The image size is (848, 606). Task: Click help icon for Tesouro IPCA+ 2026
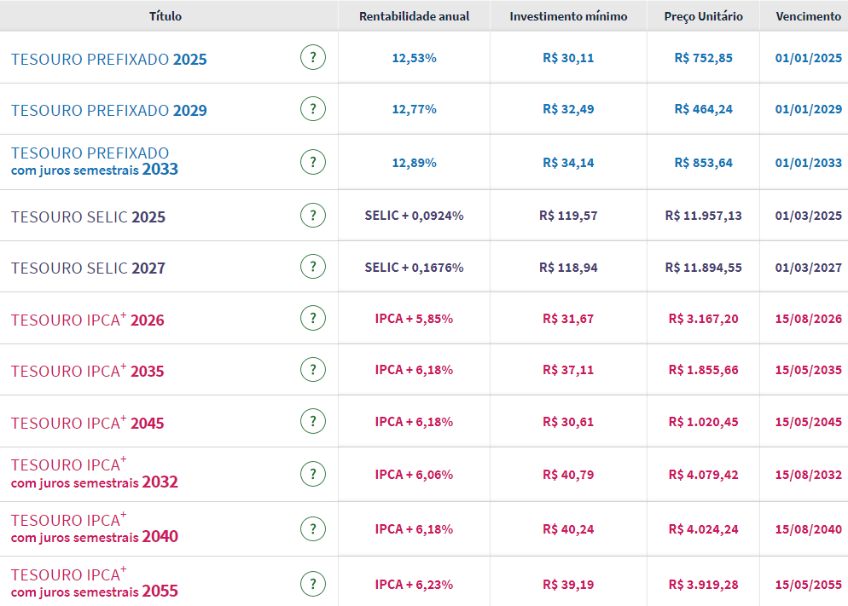313,319
